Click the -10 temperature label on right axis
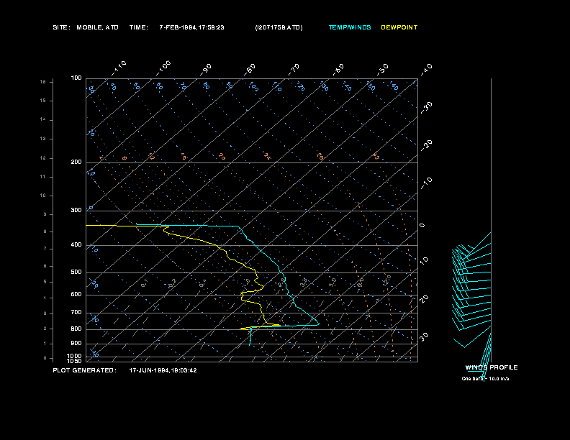The width and height of the screenshot is (570, 440). [x=426, y=183]
